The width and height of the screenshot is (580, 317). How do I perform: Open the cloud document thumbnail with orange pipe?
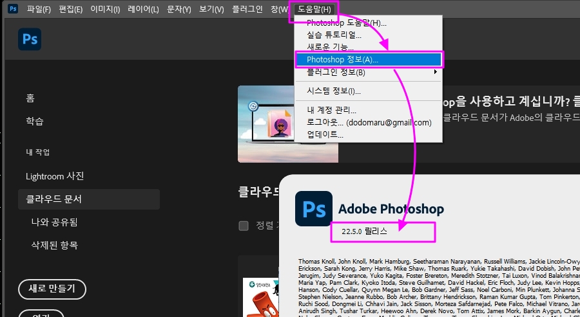tap(261, 298)
